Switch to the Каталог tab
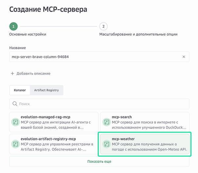The width and height of the screenshot is (198, 173). pyautogui.click(x=20, y=90)
